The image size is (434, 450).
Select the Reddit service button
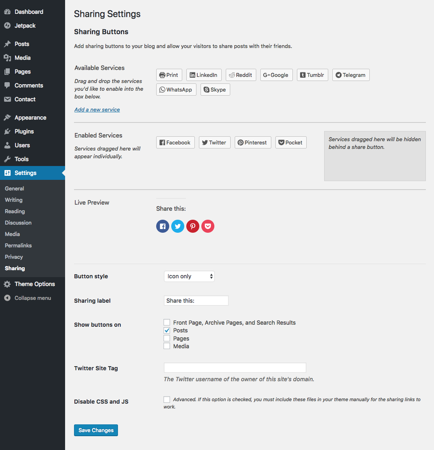tap(241, 75)
